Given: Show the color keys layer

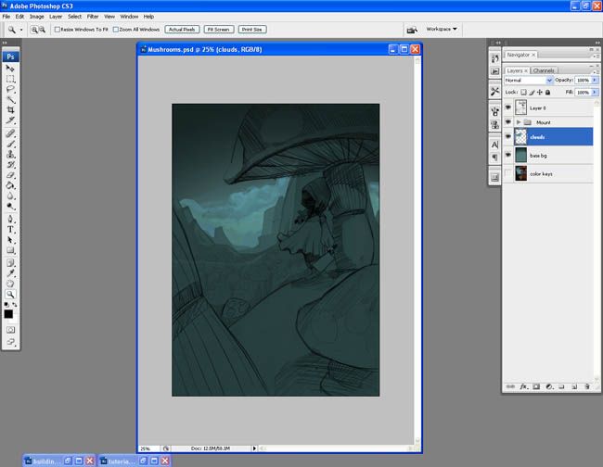Looking at the screenshot, I should coord(508,173).
